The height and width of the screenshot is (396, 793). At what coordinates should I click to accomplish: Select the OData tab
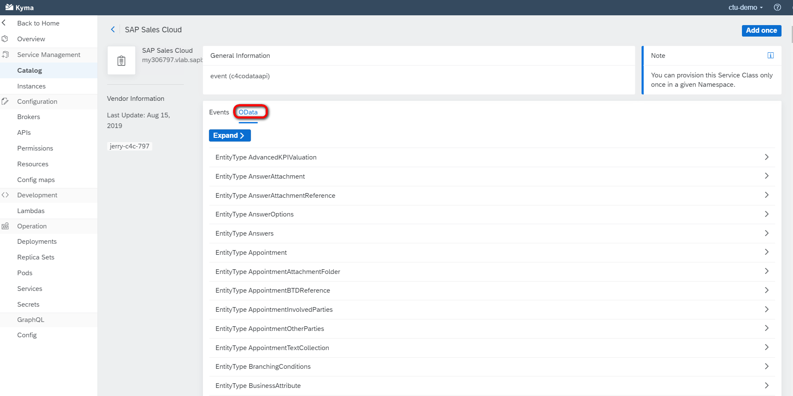(x=248, y=112)
